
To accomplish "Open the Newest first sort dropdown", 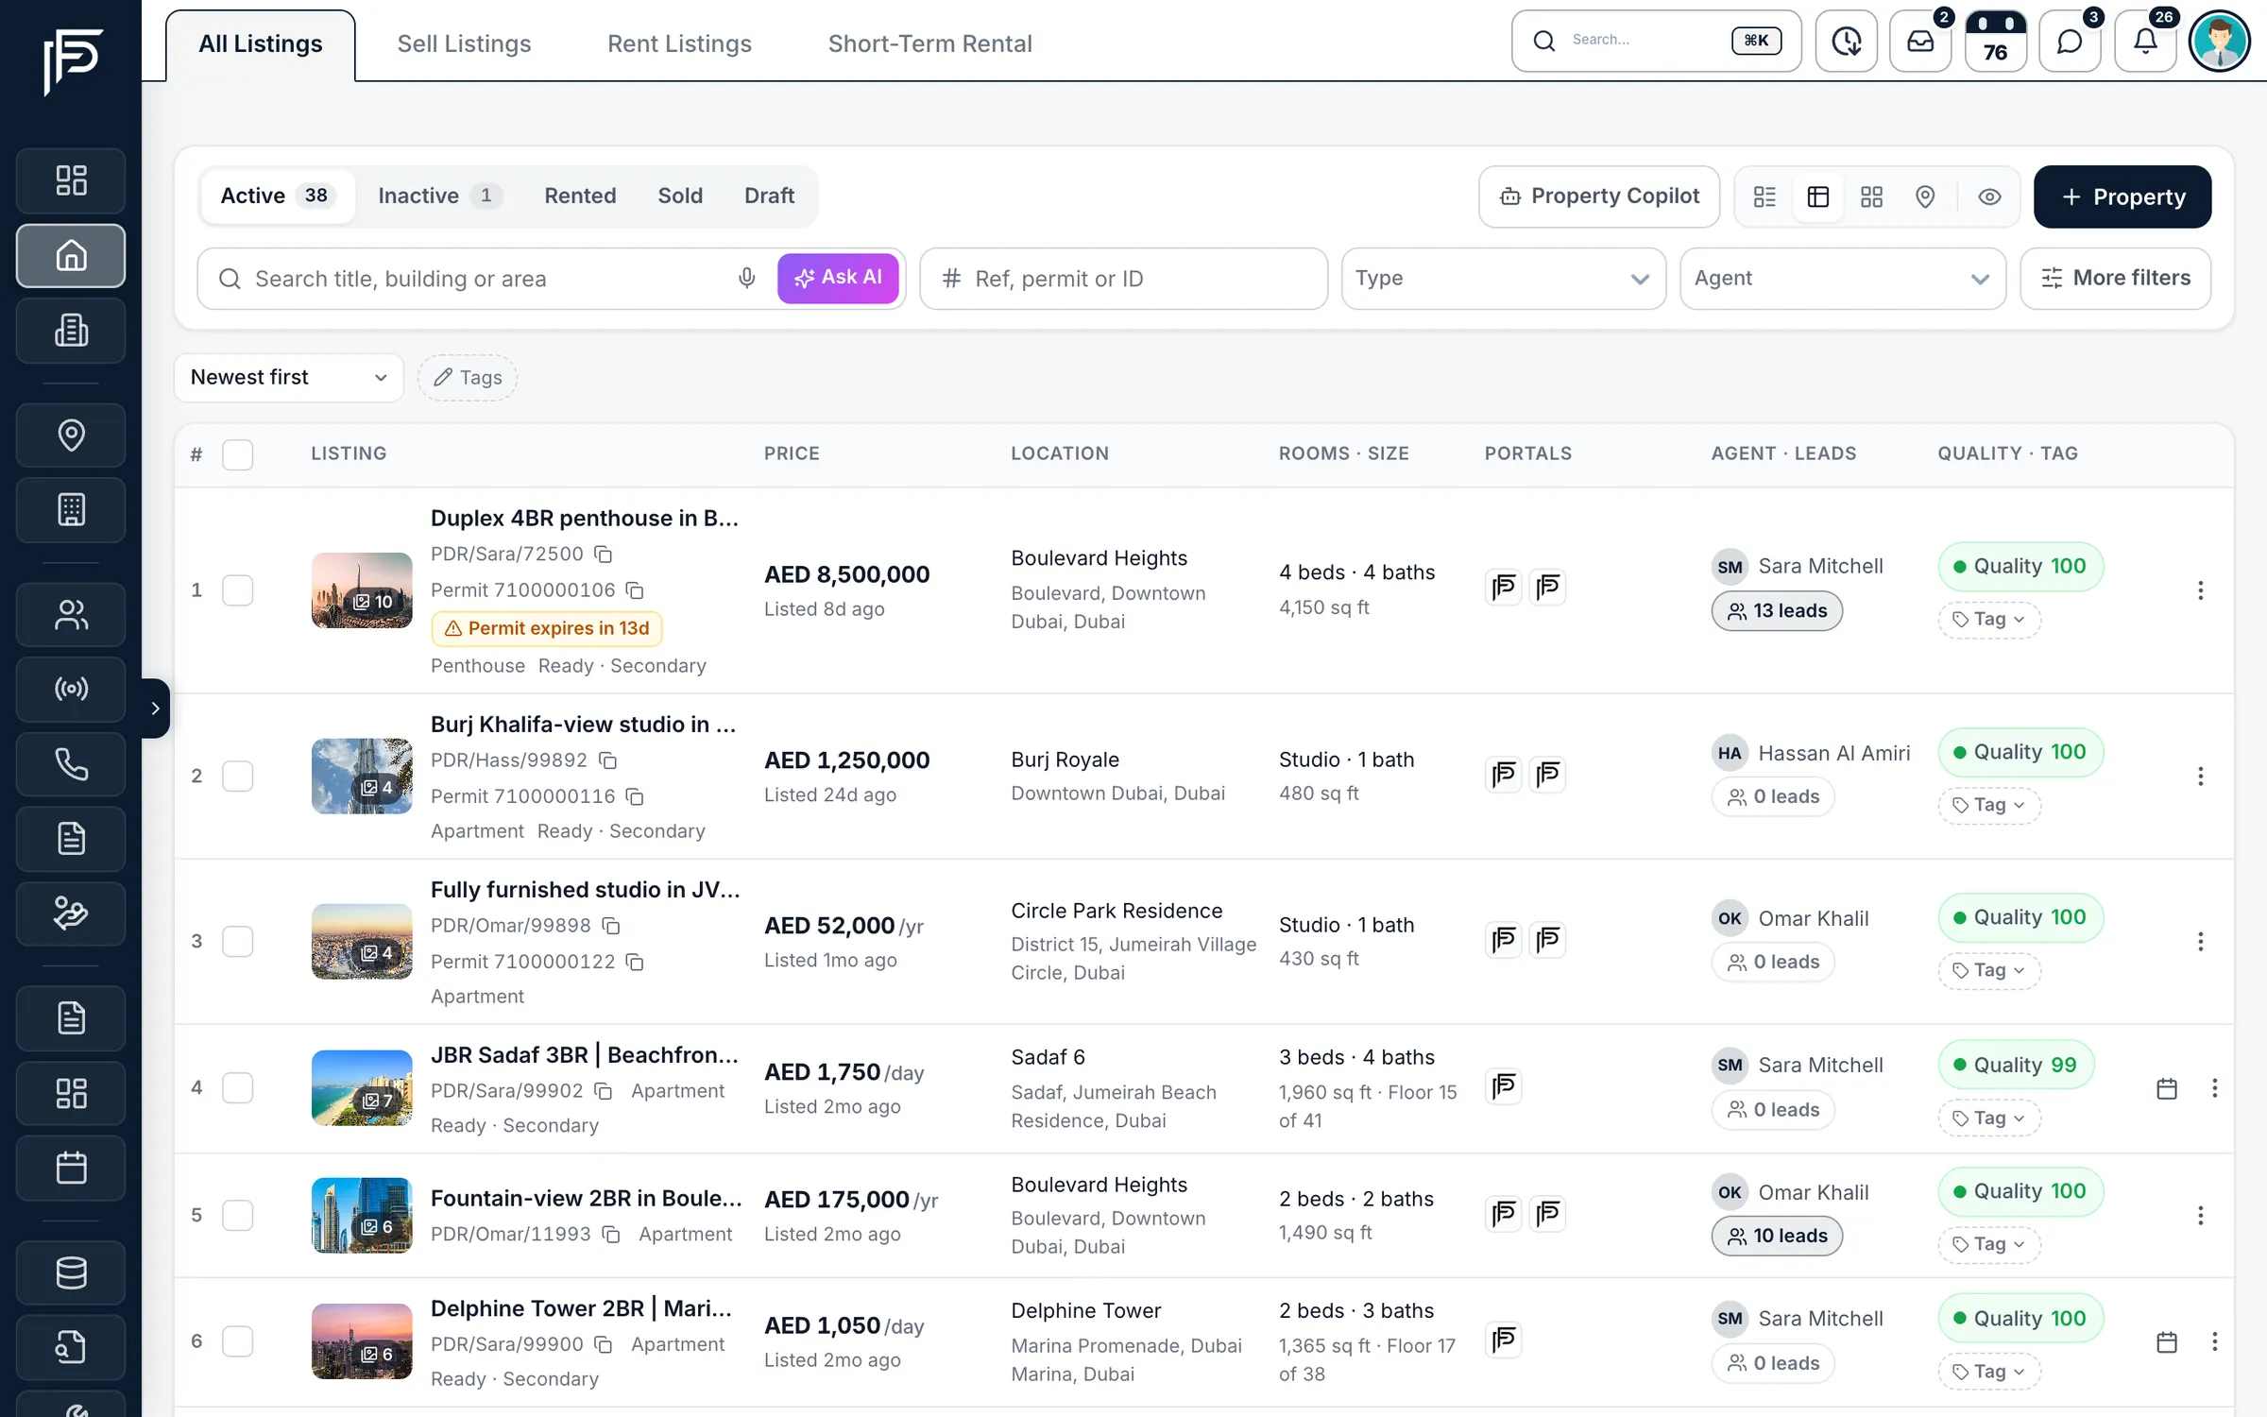I will (x=288, y=377).
